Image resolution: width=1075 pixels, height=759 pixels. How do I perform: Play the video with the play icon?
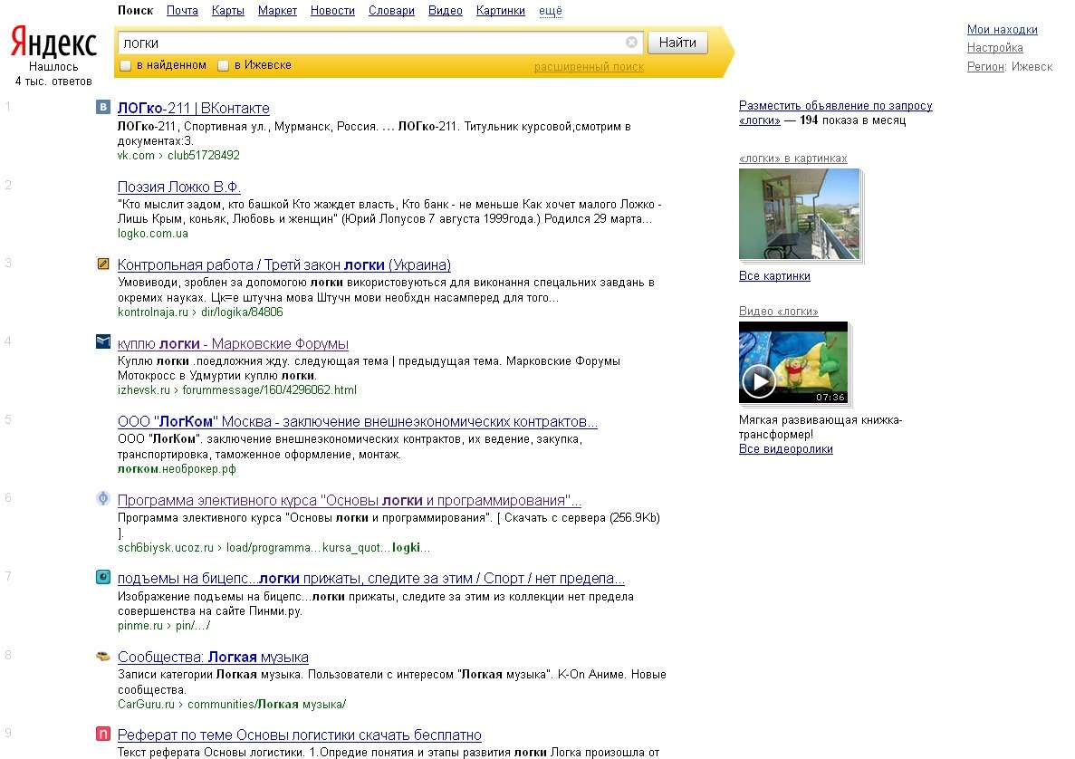click(759, 380)
